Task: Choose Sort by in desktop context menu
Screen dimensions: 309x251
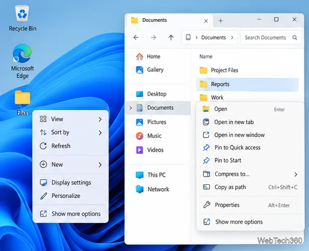Action: pos(70,132)
